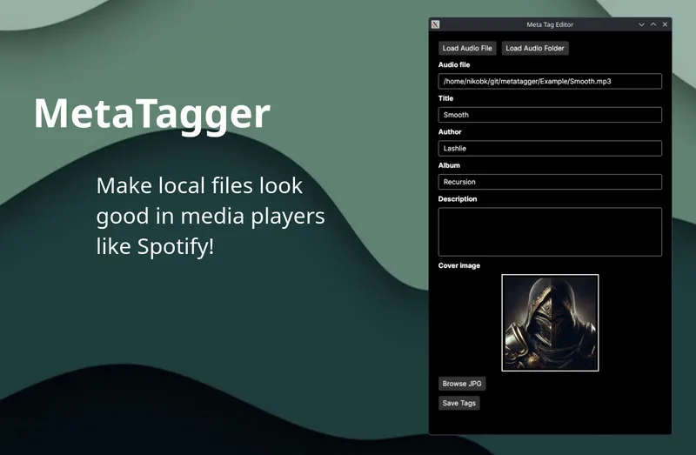Viewport: 696px width, 455px height.
Task: Focus the Audio file path field
Action: click(550, 81)
